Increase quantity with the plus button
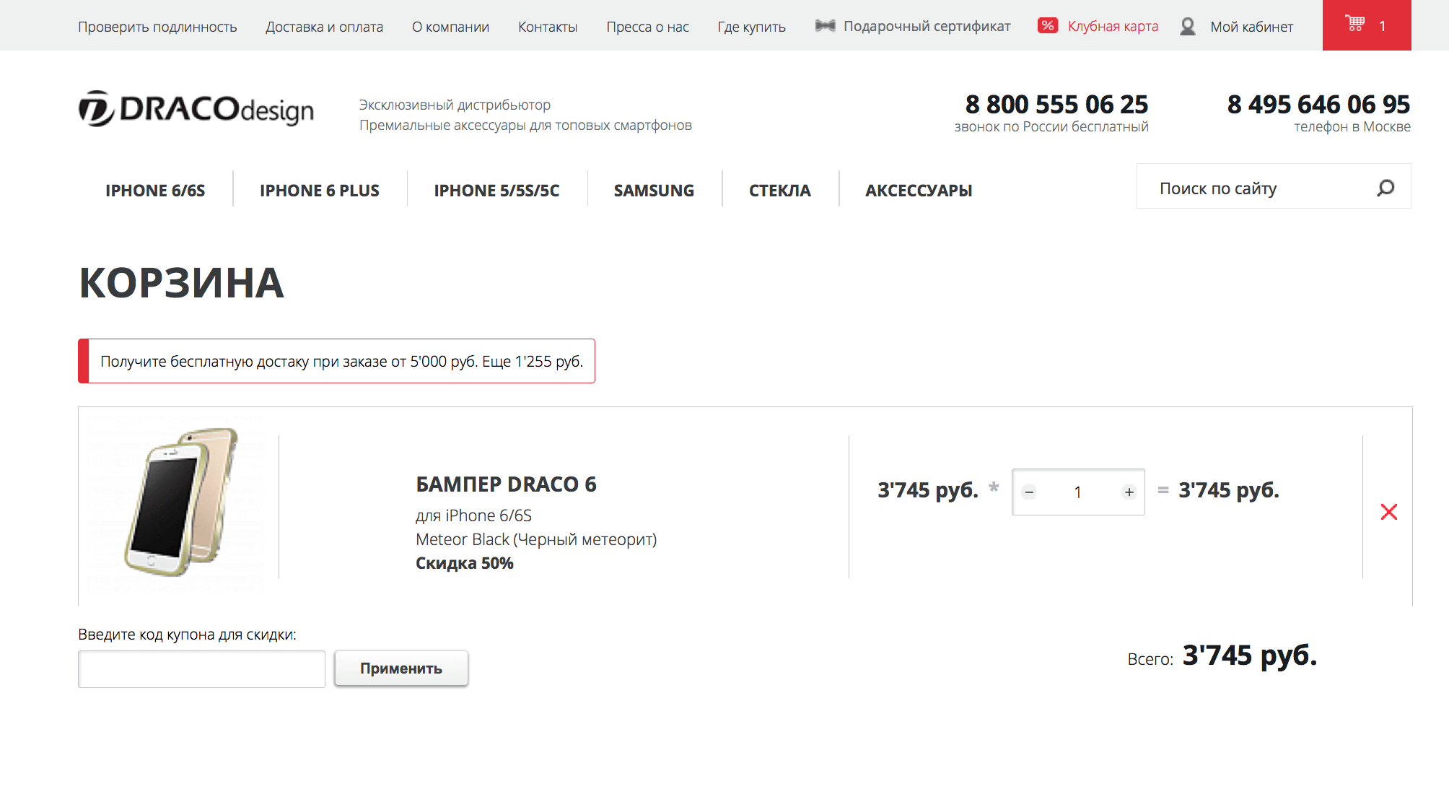Viewport: 1449px width, 810px height. 1129,492
